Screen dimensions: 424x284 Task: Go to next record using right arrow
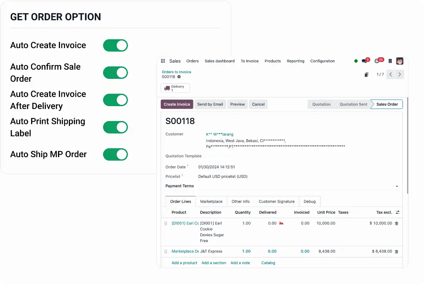(400, 75)
